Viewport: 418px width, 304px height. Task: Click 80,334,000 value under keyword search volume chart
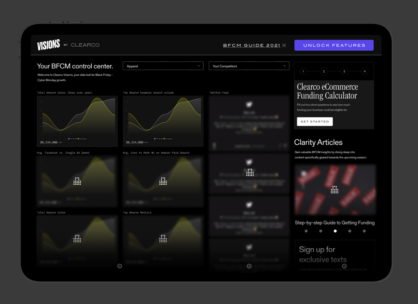click(135, 142)
